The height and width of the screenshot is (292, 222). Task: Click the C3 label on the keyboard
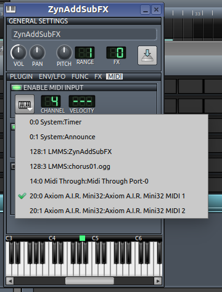tap(9, 238)
